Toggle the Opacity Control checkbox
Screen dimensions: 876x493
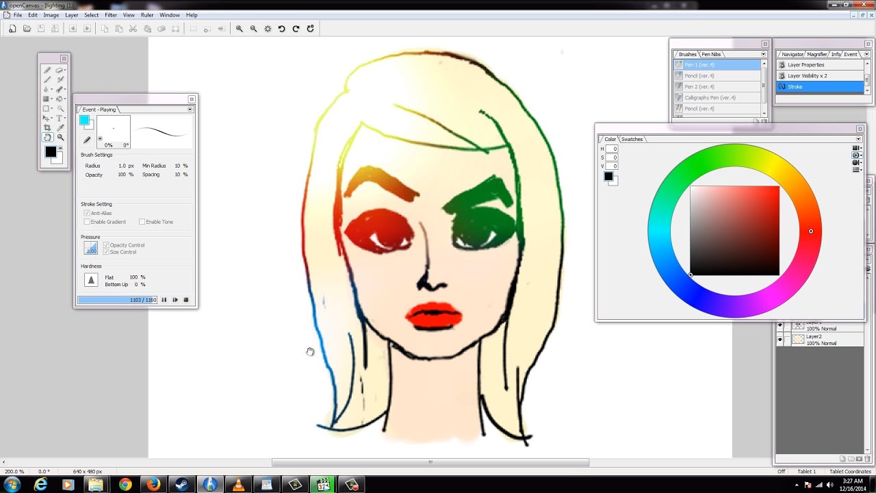pos(106,245)
